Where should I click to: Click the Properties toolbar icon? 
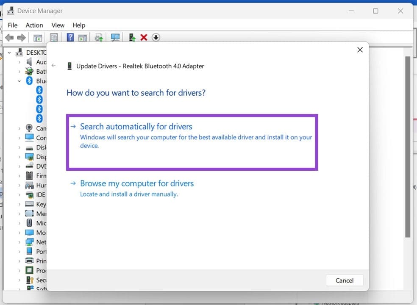pos(54,37)
